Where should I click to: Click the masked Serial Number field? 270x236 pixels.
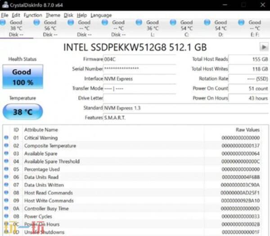point(139,69)
